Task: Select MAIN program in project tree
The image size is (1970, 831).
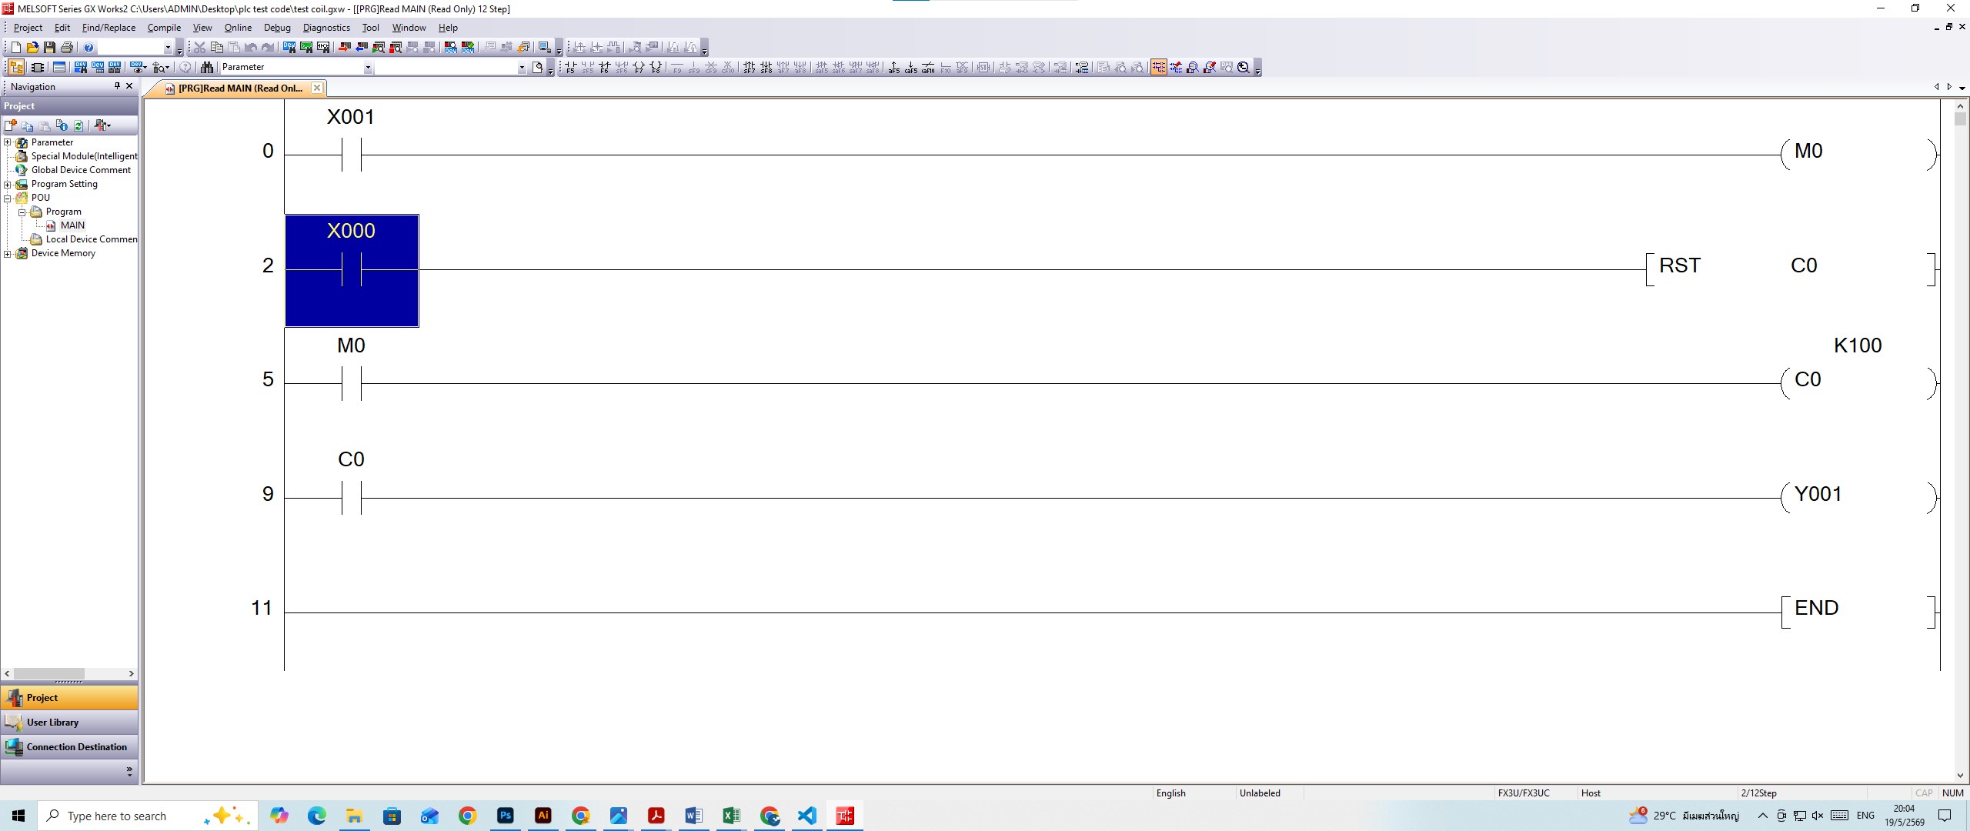Action: [x=72, y=225]
